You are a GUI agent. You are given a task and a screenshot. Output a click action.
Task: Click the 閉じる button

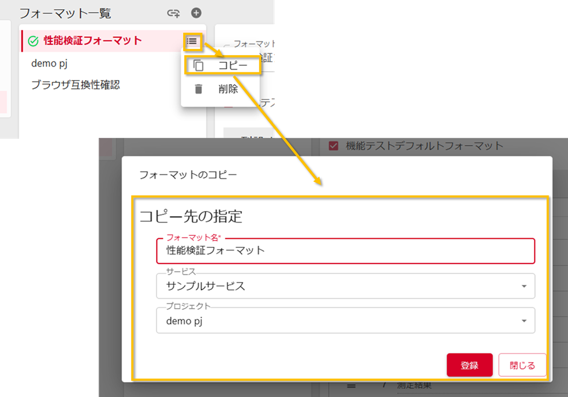[x=522, y=364]
